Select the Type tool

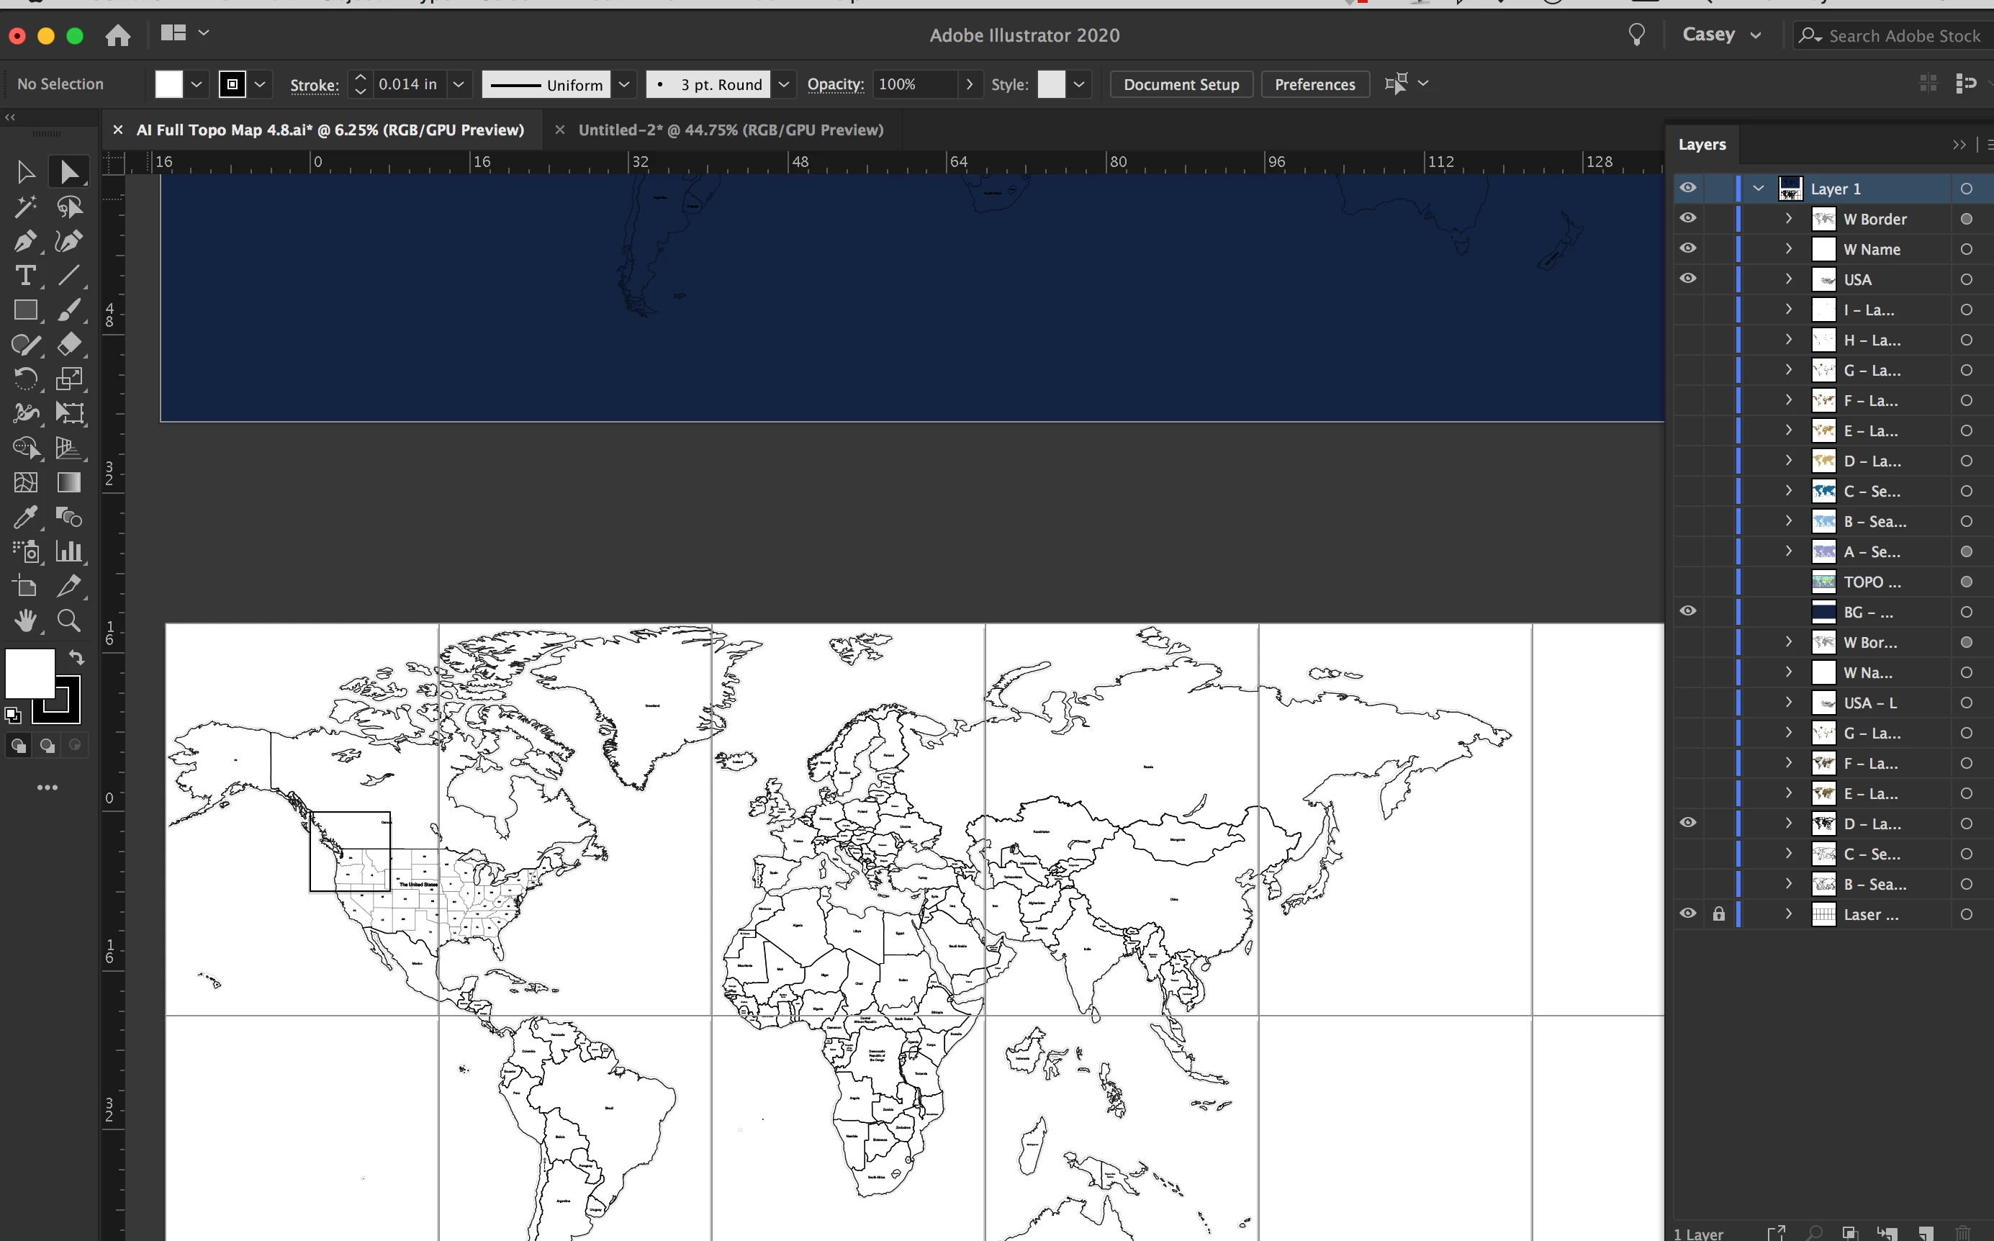pyautogui.click(x=24, y=276)
